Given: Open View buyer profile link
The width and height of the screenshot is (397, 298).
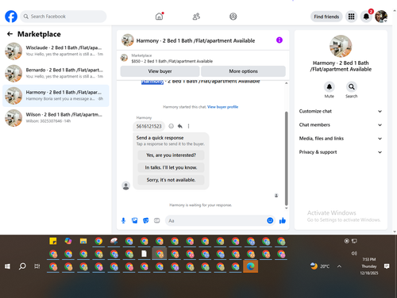Looking at the screenshot, I should [222, 107].
